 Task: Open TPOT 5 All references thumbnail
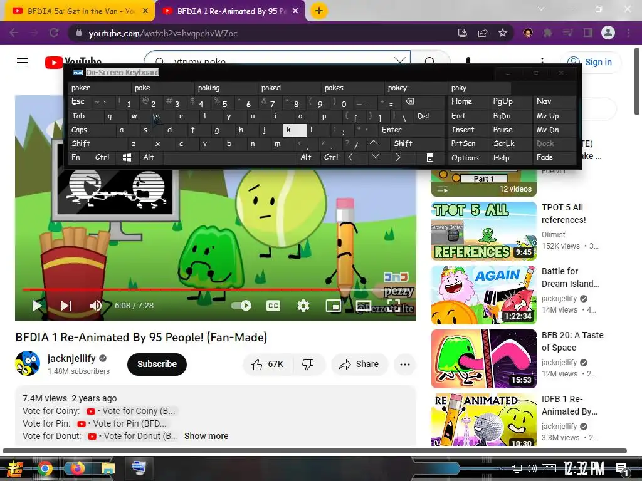click(483, 230)
